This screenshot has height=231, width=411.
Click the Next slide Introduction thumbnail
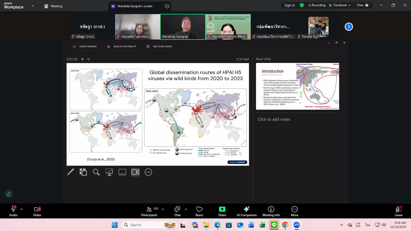tap(297, 86)
